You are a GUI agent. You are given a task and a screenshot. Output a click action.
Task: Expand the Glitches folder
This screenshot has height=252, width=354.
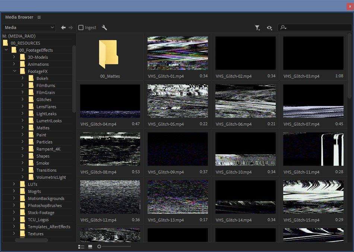tap(23, 99)
